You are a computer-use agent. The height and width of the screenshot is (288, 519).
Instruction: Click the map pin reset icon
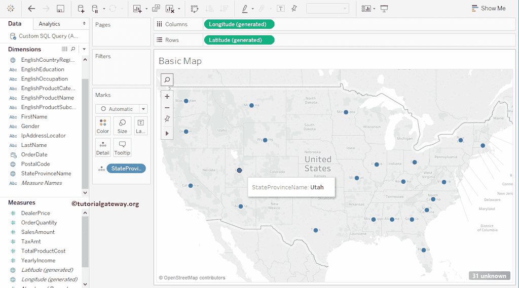coord(167,119)
